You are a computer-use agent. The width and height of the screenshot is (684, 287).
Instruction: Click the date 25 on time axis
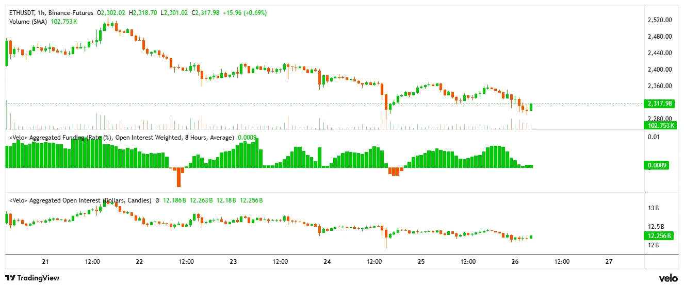(x=421, y=262)
